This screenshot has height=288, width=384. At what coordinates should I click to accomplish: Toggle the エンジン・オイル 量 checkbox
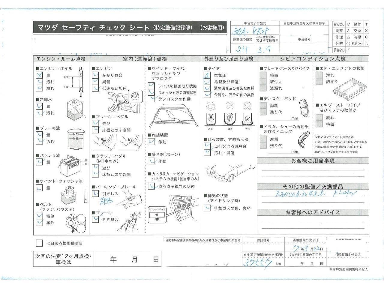tap(39, 75)
